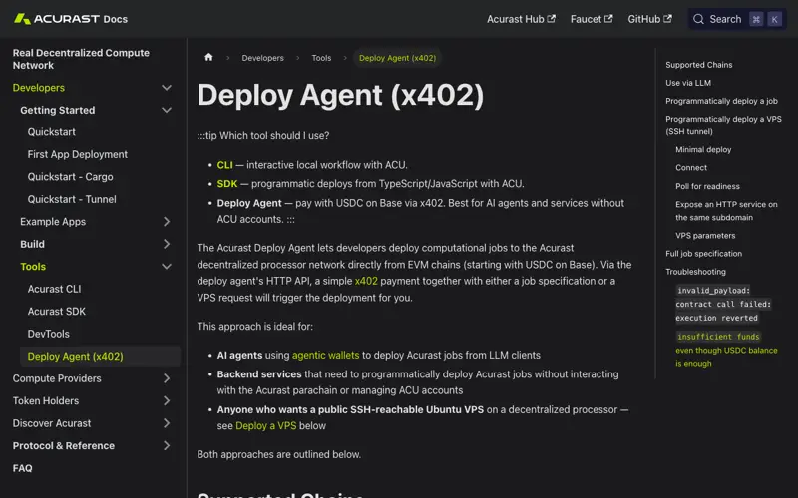Image resolution: width=798 pixels, height=498 pixels.
Task: Expand Protocol & Reference chevron
Action: pyautogui.click(x=167, y=445)
